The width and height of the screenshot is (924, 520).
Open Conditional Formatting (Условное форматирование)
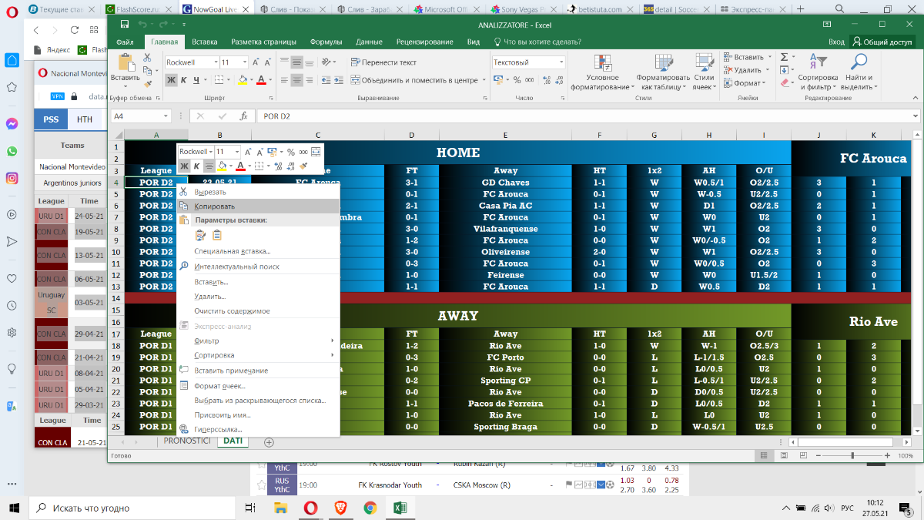click(x=601, y=72)
